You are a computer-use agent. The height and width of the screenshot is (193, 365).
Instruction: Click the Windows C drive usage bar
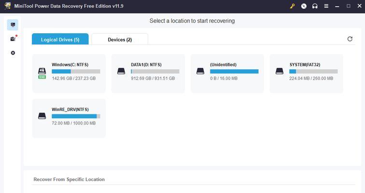[x=76, y=71]
